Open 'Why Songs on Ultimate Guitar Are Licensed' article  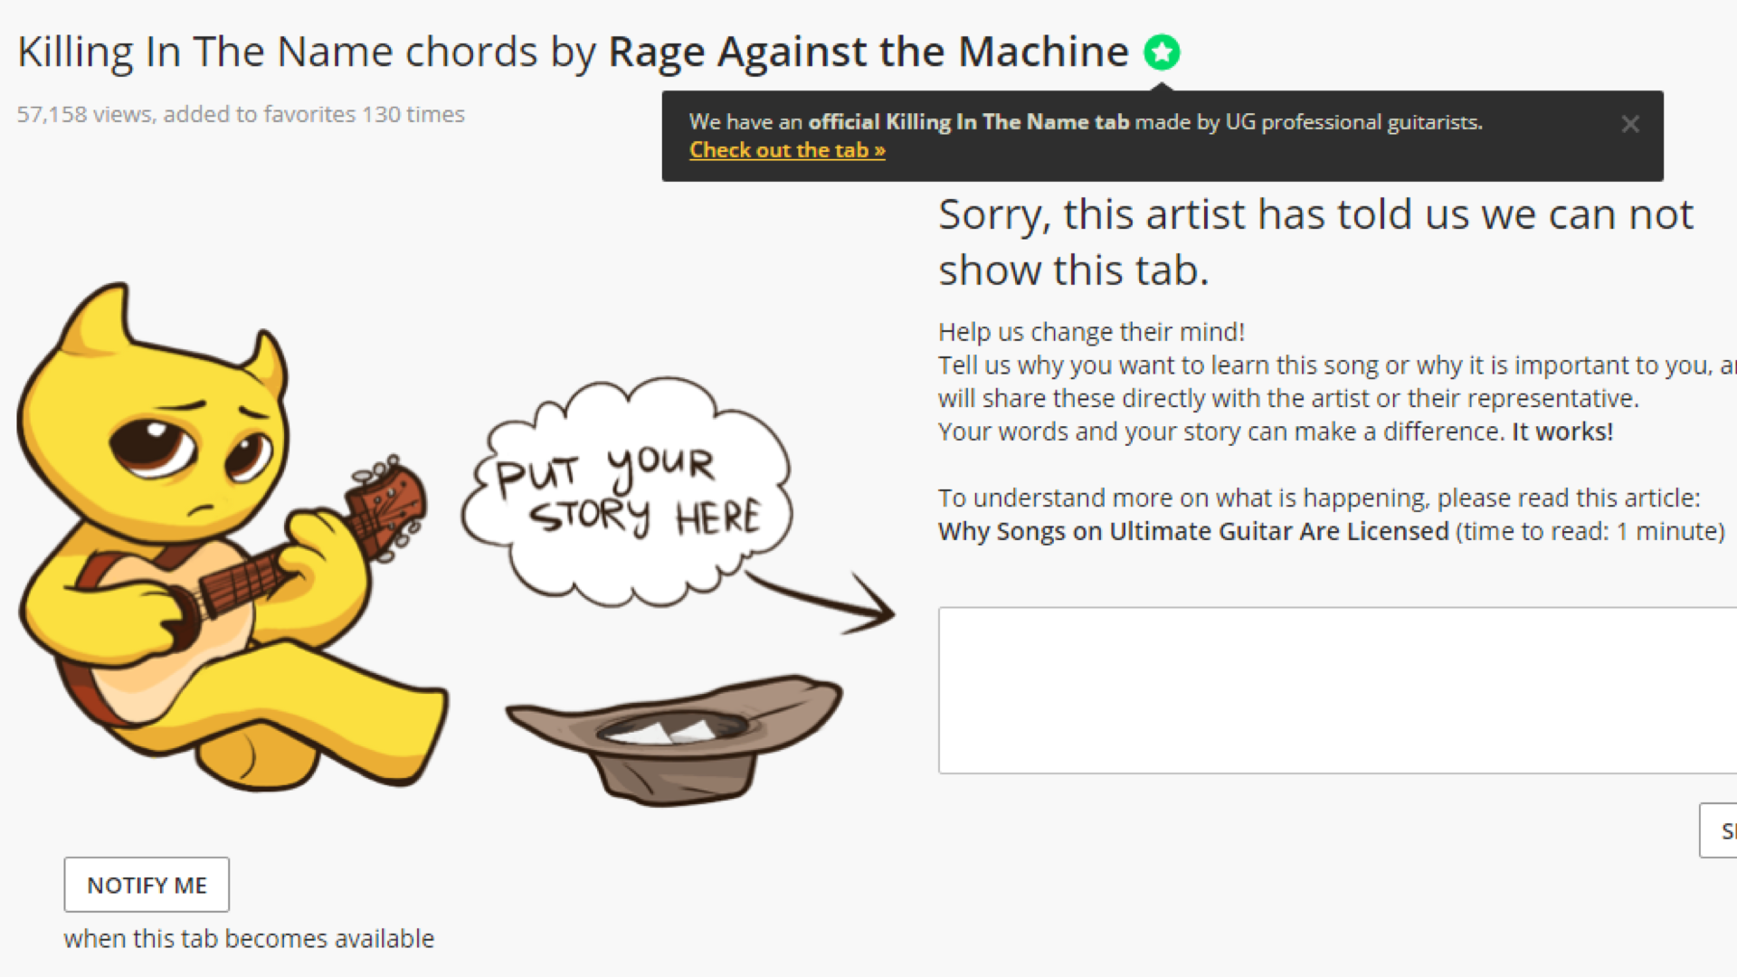(x=1193, y=531)
